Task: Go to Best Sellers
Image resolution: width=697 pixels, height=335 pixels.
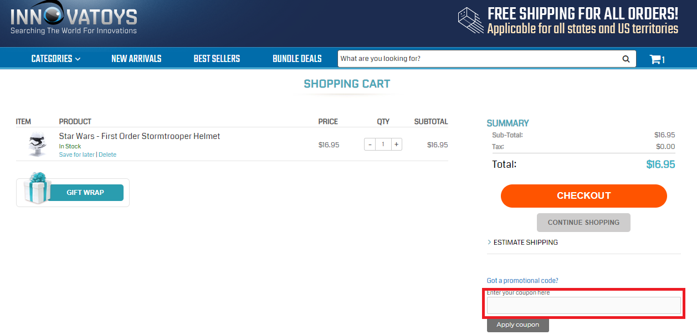Action: 217,59
